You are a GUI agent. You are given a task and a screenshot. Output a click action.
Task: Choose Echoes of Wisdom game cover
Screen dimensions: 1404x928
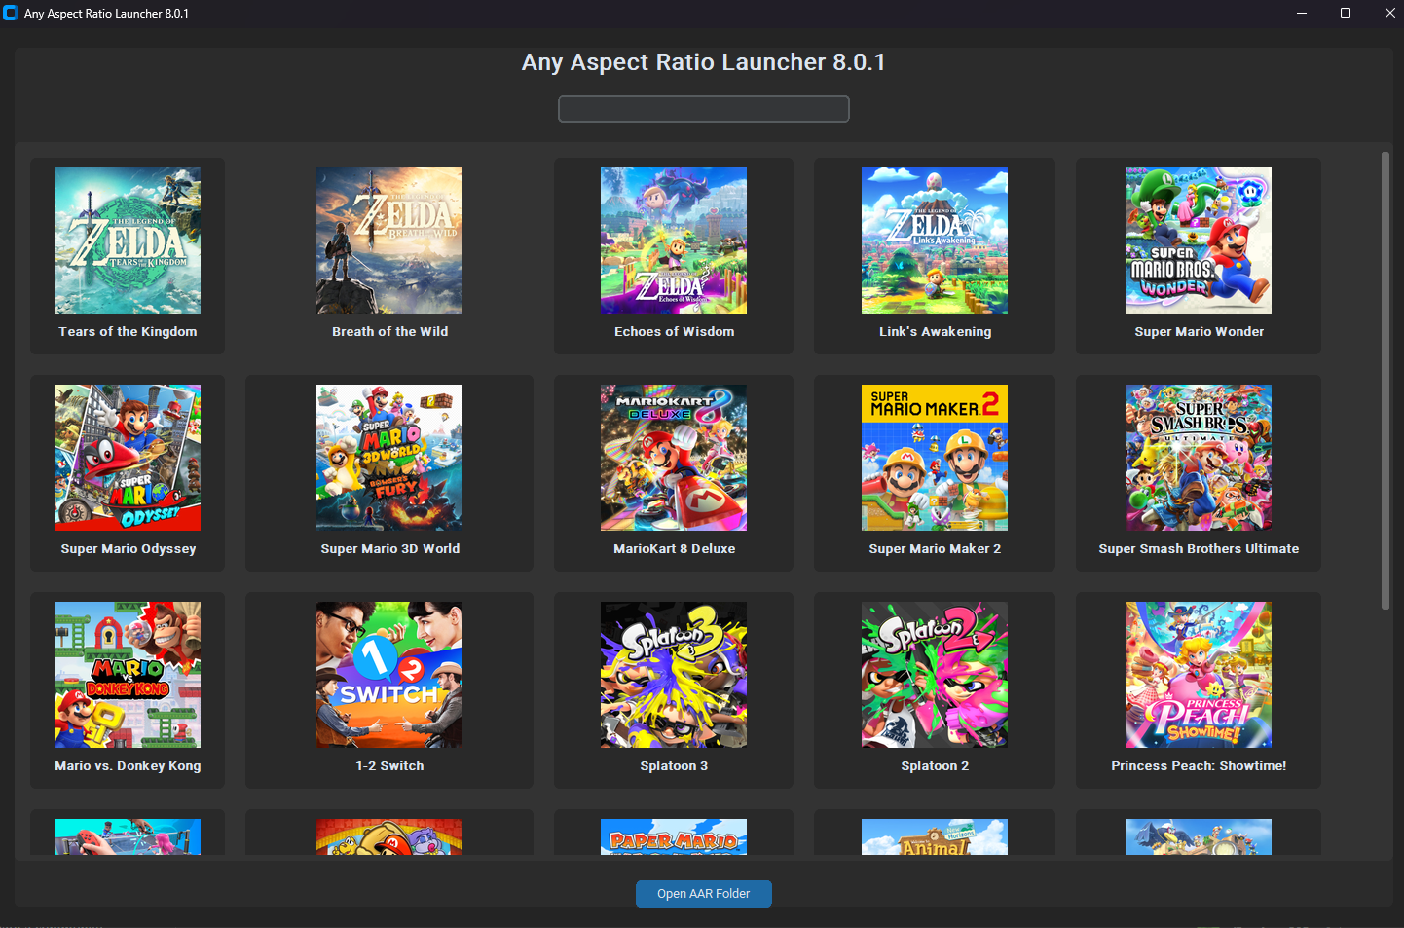674,241
